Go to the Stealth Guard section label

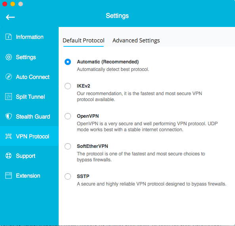[33, 117]
